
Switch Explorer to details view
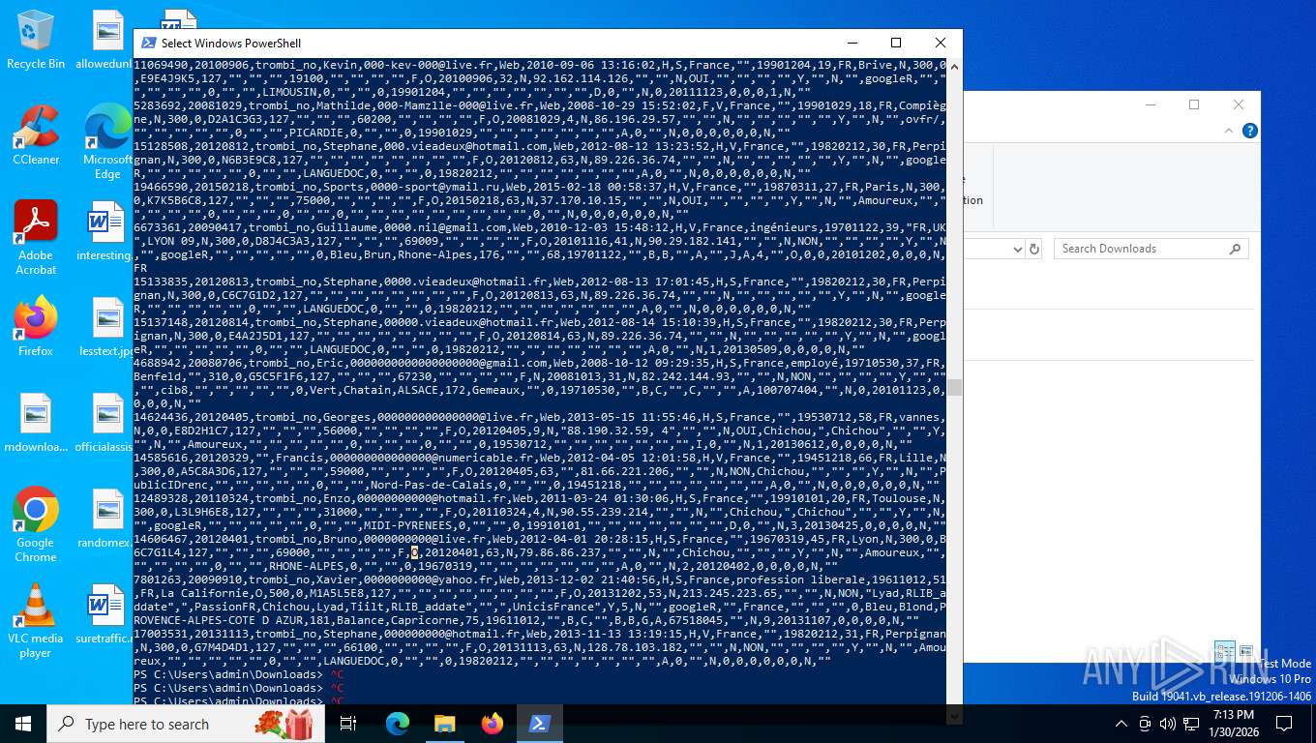click(1224, 652)
